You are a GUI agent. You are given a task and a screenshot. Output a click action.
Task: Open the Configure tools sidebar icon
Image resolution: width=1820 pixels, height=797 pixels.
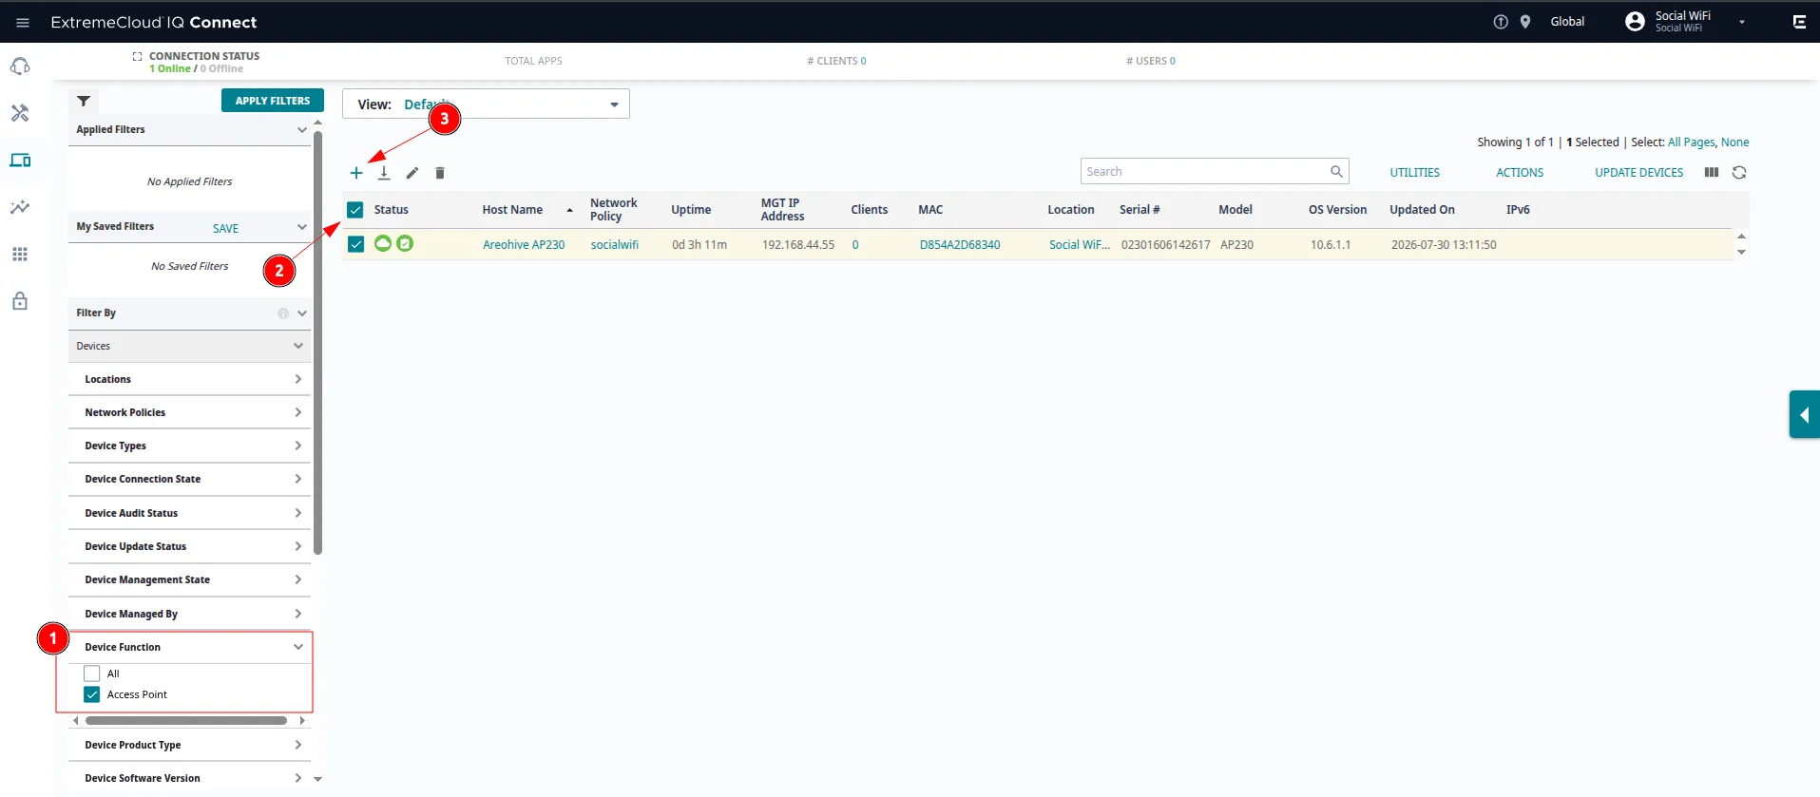(x=20, y=113)
